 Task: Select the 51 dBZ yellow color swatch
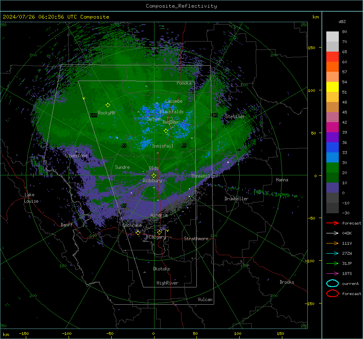pos(332,87)
